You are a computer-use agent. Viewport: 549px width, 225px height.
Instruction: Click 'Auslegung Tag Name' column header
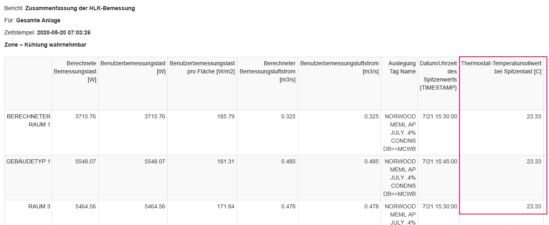402,67
